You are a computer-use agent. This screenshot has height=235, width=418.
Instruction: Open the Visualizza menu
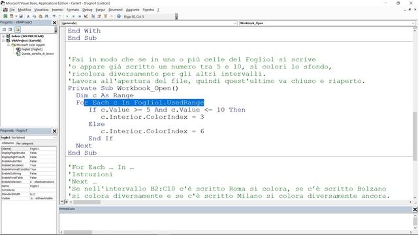[x=41, y=10]
